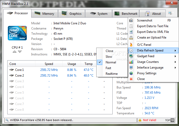
Task: Expand the Data Refresh Speed submenu arrow
Action: [175, 50]
